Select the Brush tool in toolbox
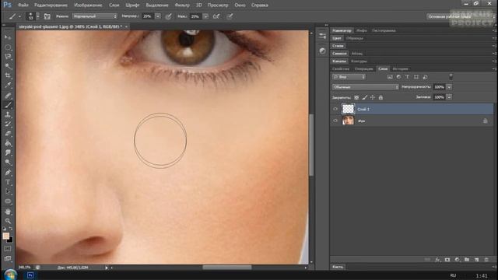 tap(8, 105)
